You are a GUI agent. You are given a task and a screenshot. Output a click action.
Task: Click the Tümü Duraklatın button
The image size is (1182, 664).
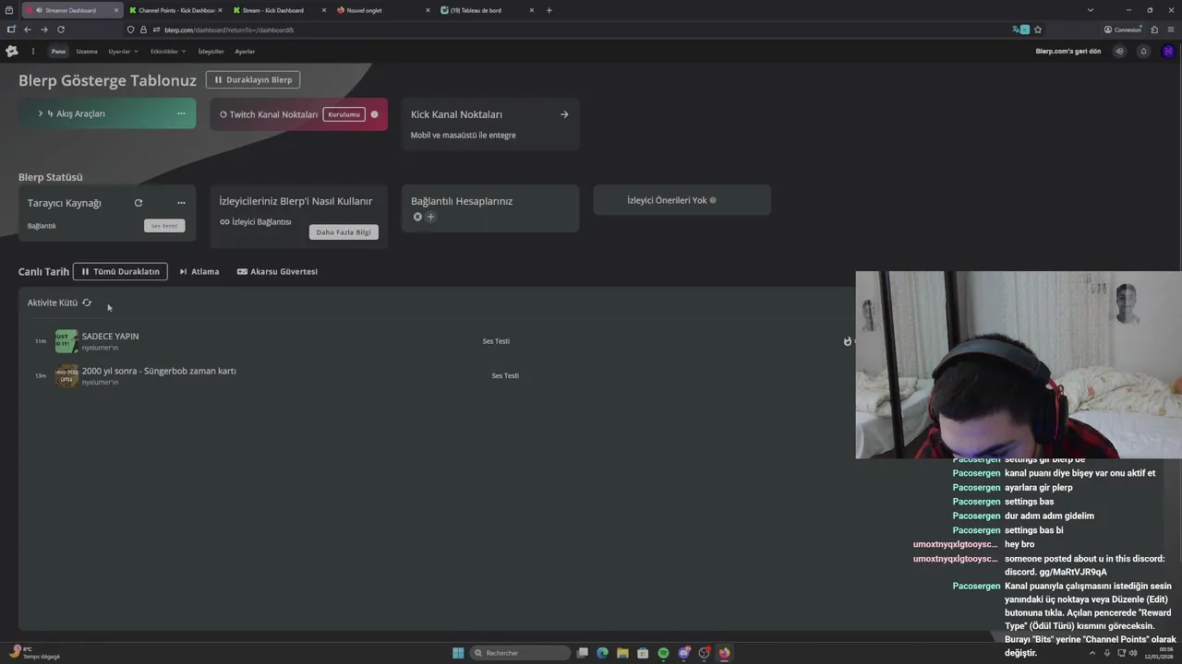pyautogui.click(x=121, y=272)
